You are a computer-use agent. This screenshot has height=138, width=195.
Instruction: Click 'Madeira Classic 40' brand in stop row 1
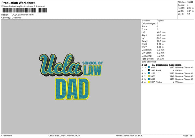(x=184, y=67)
